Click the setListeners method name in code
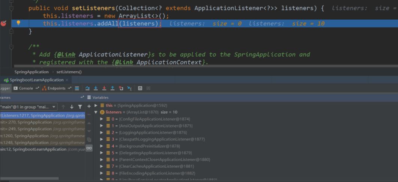This screenshot has height=182, width=398. point(93,8)
